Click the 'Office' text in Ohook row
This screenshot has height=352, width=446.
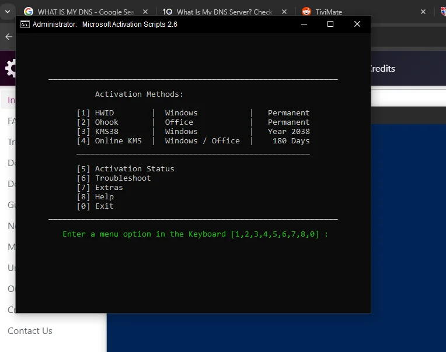[179, 122]
